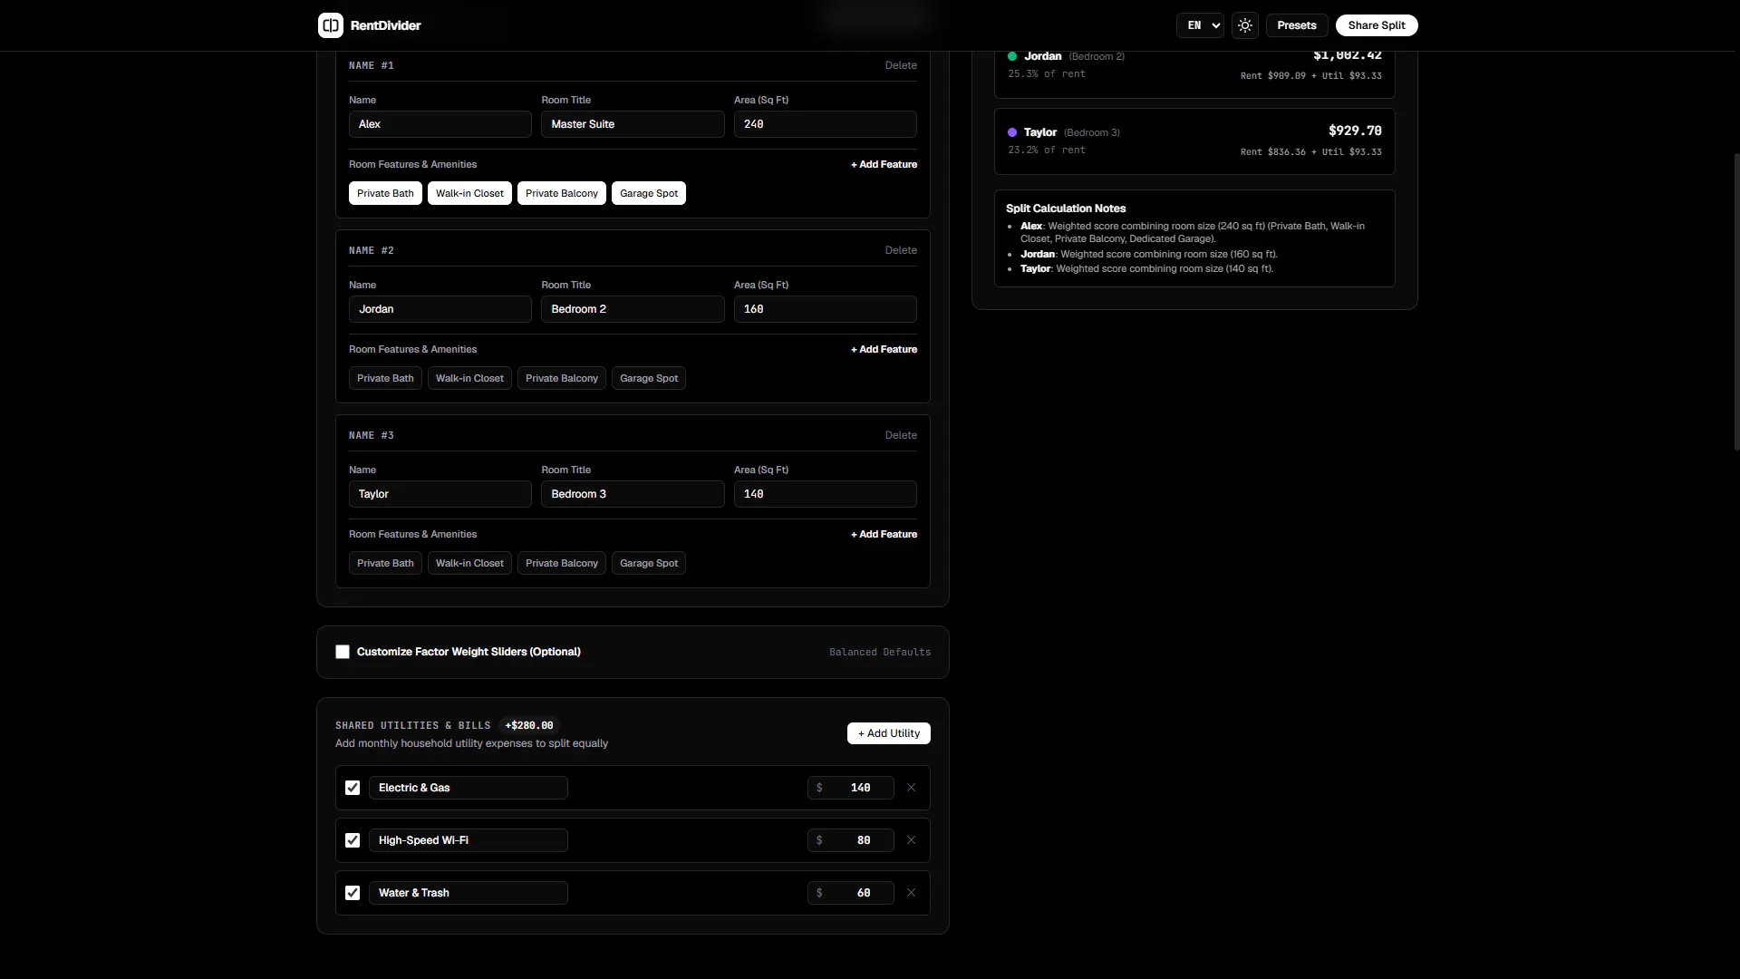Delete the Name #1 room card
The height and width of the screenshot is (979, 1740).
901,65
